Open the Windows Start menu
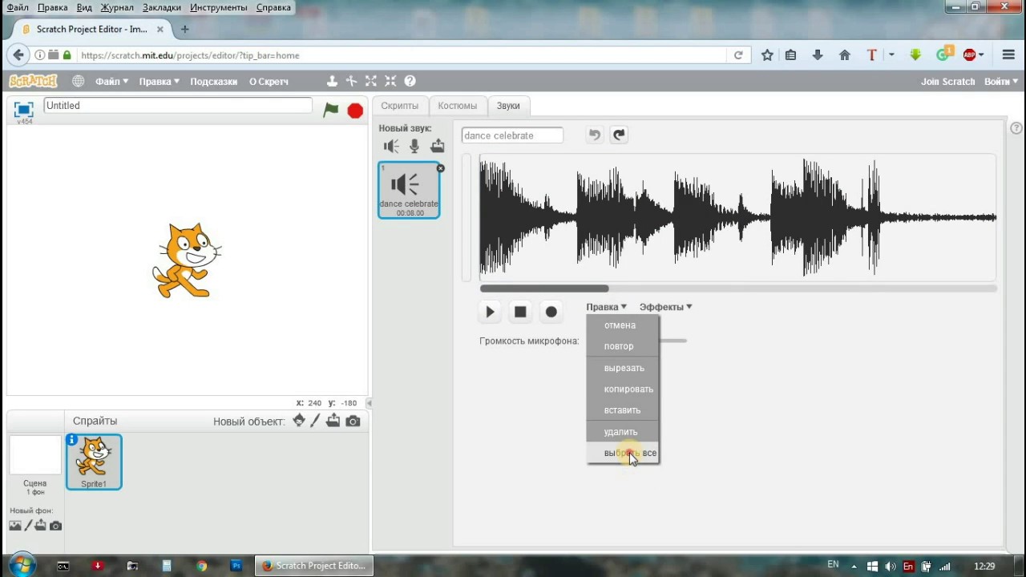The height and width of the screenshot is (577, 1026). tap(22, 565)
